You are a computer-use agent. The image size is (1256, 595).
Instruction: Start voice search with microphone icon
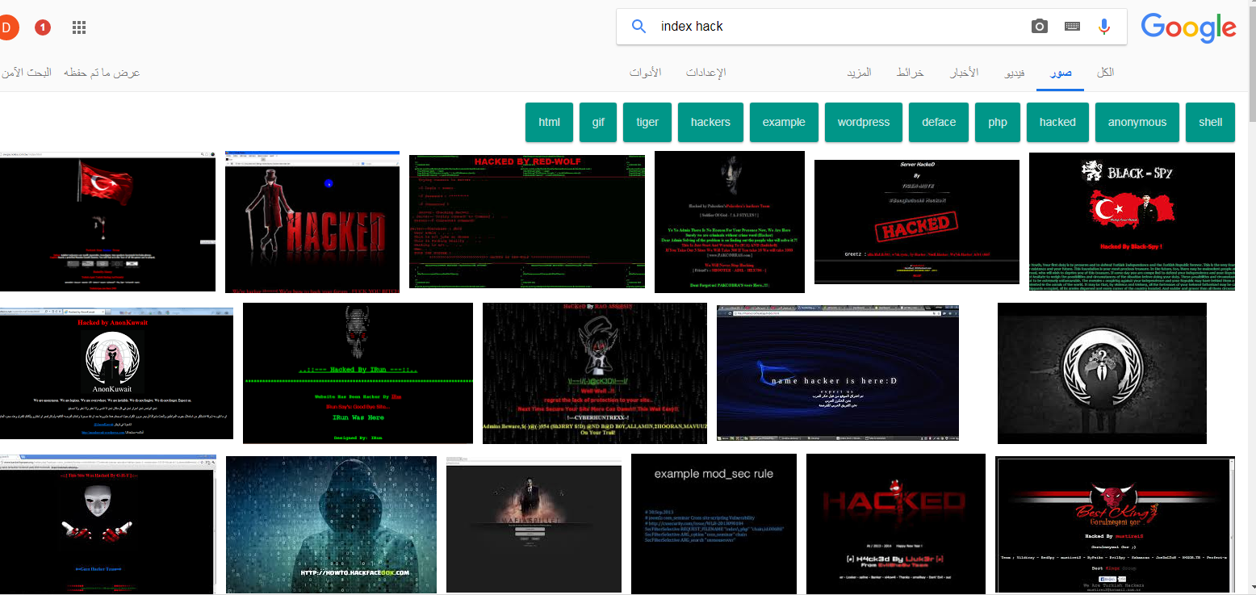pos(1104,27)
